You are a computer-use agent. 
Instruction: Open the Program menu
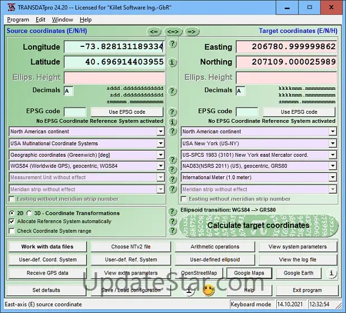[18, 20]
